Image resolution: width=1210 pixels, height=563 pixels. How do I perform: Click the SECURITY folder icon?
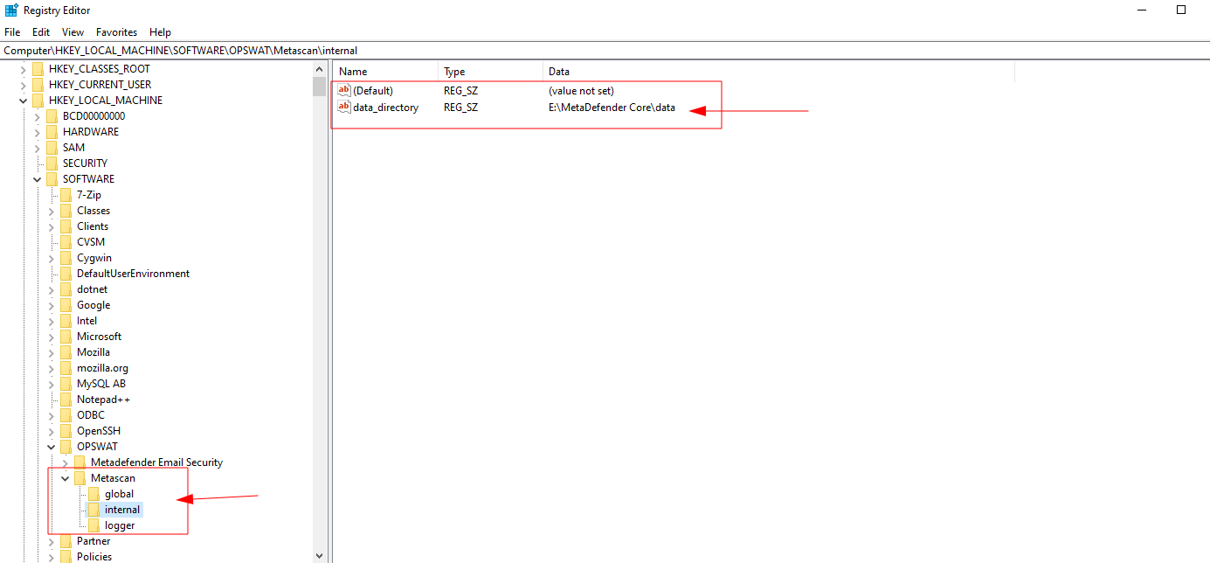(x=52, y=163)
